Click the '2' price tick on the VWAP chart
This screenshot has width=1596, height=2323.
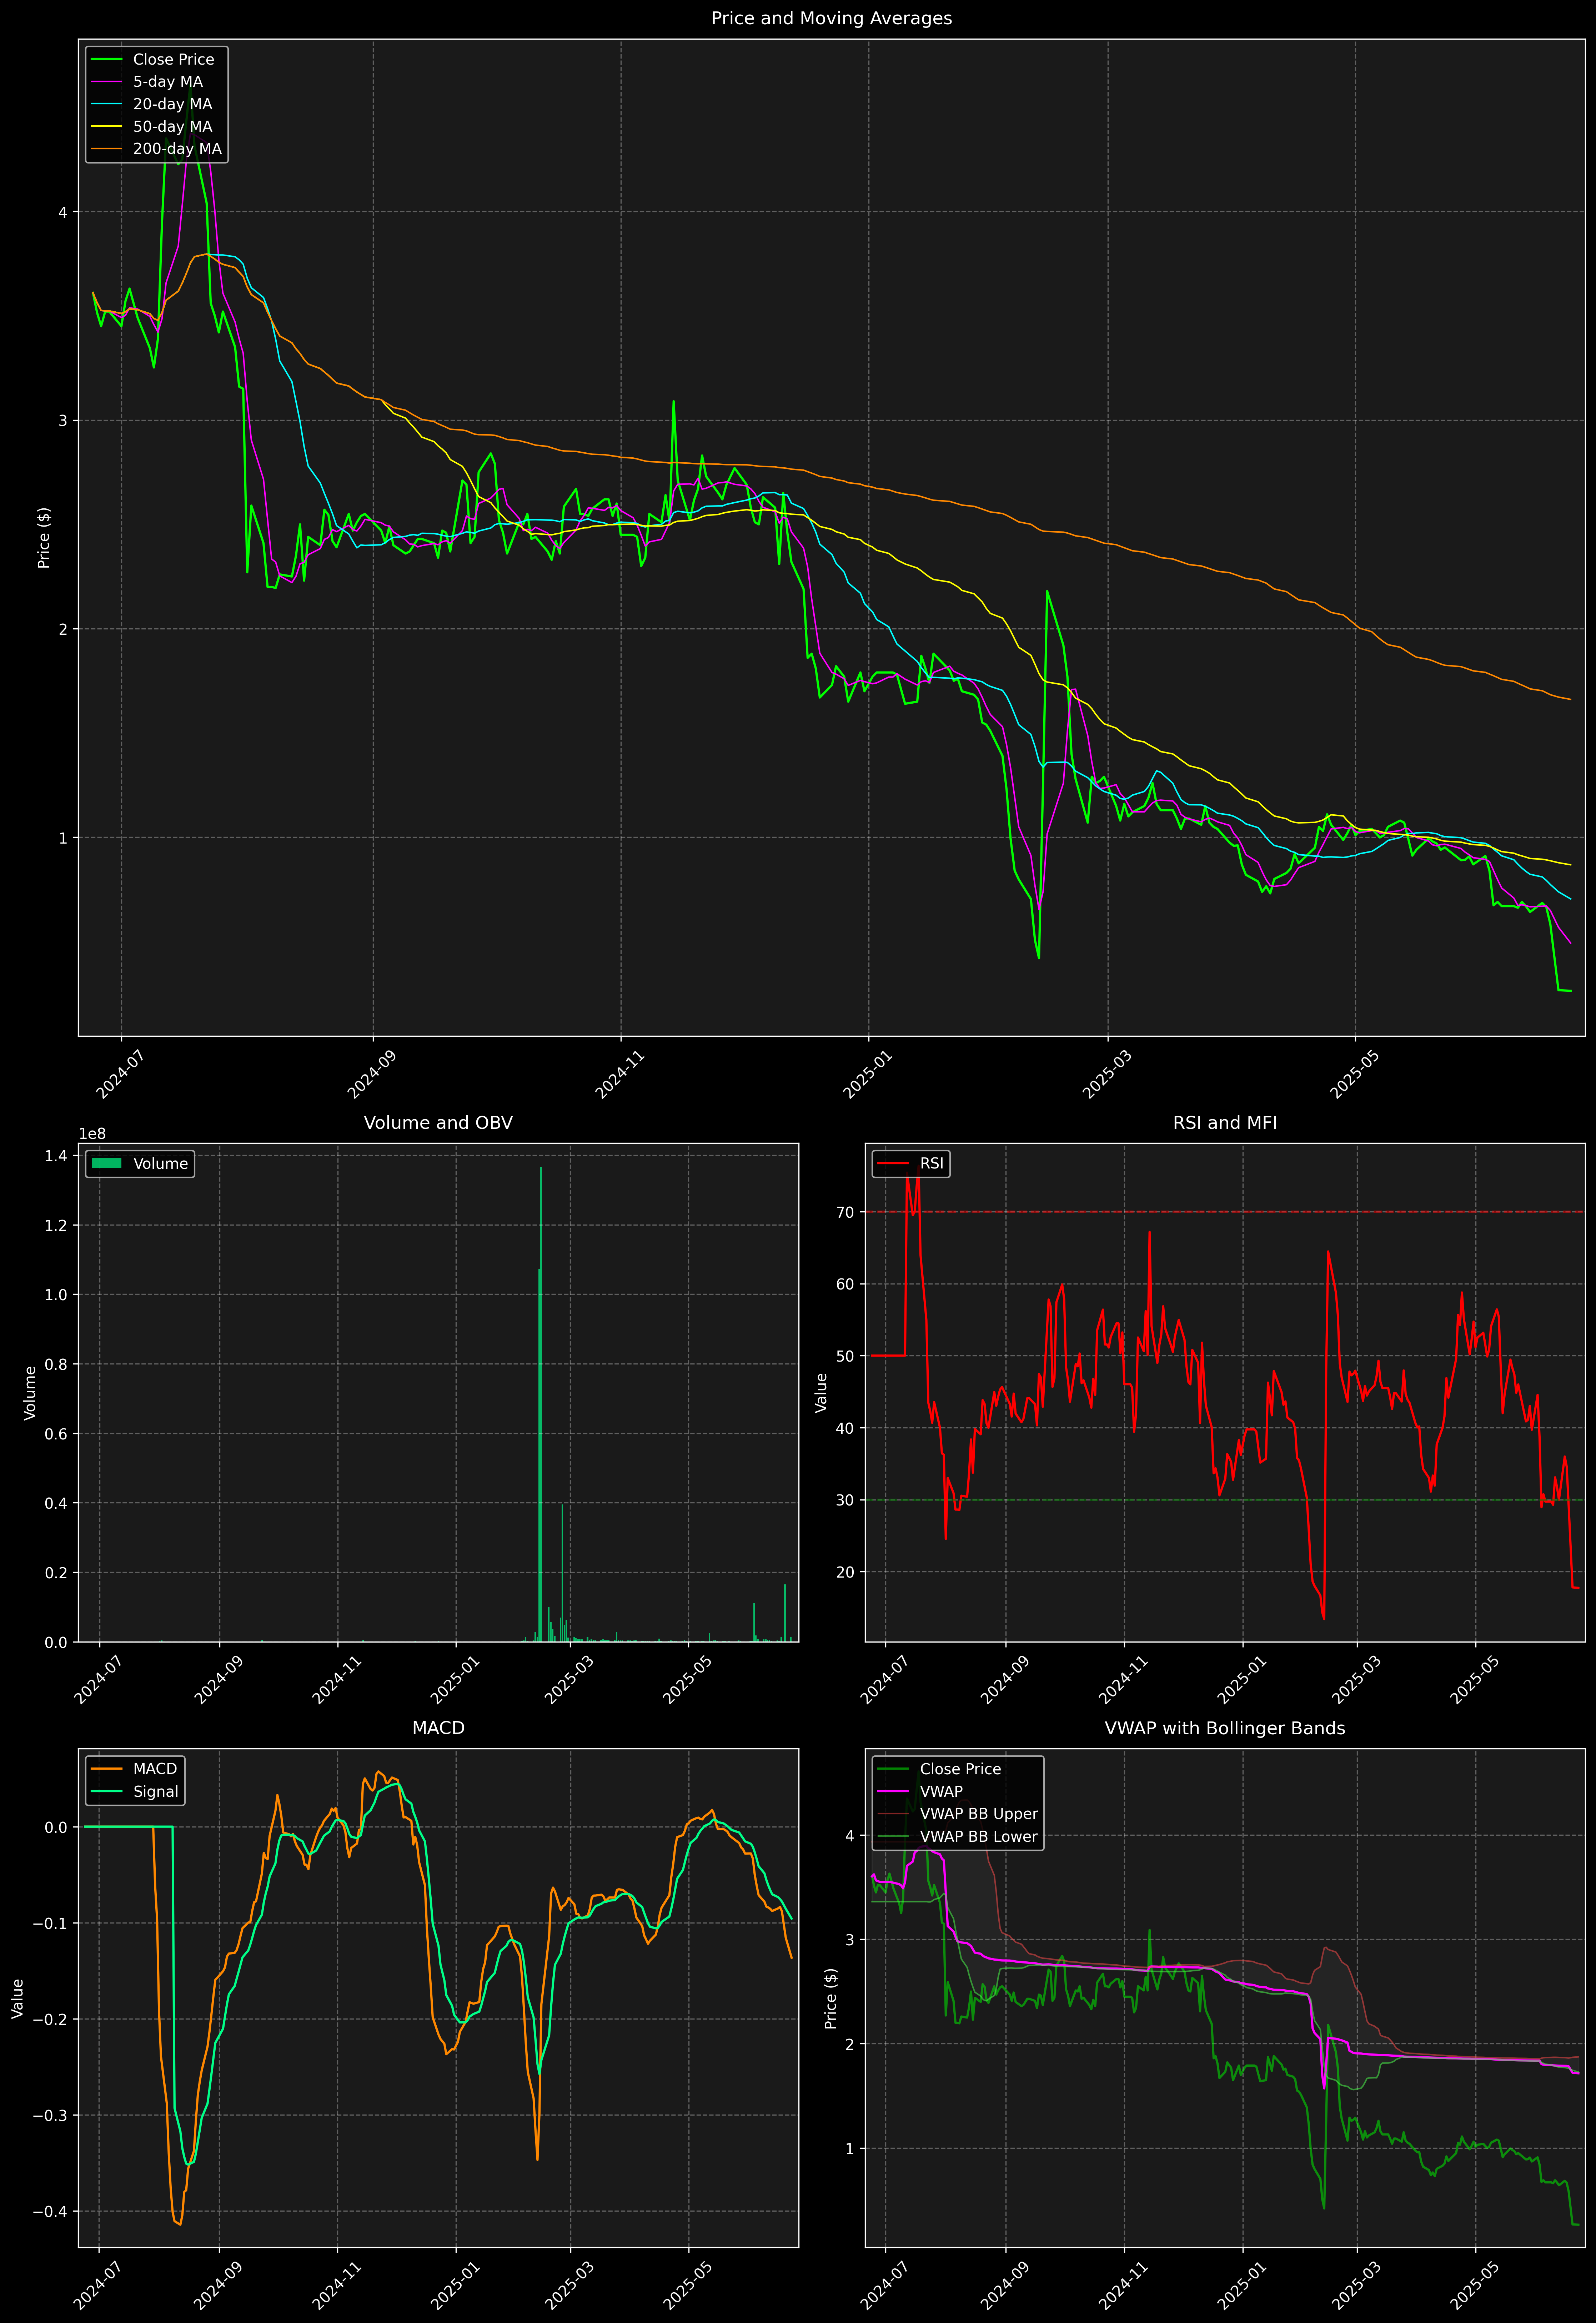[x=850, y=2044]
